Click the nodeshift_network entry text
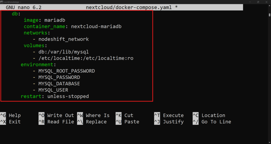 (x=64, y=39)
